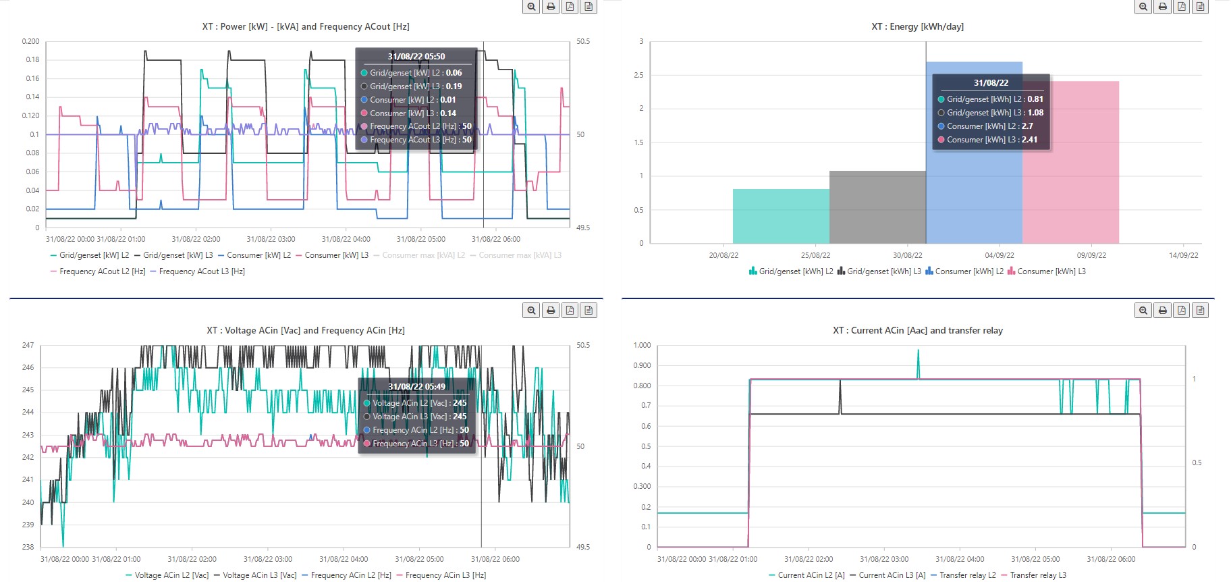Click the 'XT : Voltage ACin [Vac] and Frequency ACin [Hz]' title
Screen dimensions: 1231x582
click(x=306, y=331)
